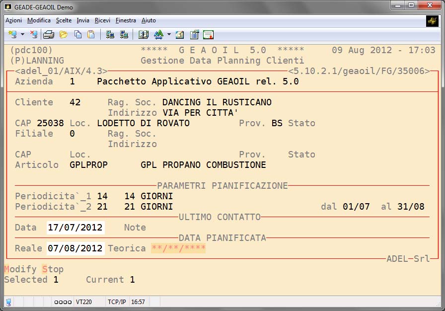Click the paste clipboard icon
Image resolution: width=445 pixels, height=311 pixels.
pyautogui.click(x=91, y=34)
